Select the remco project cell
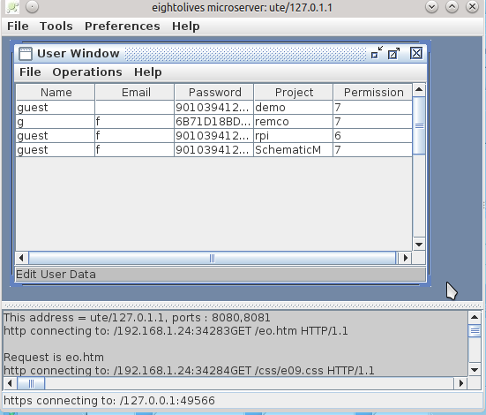486x415 pixels. tap(293, 122)
